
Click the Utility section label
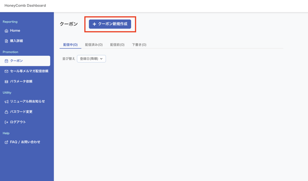click(7, 93)
